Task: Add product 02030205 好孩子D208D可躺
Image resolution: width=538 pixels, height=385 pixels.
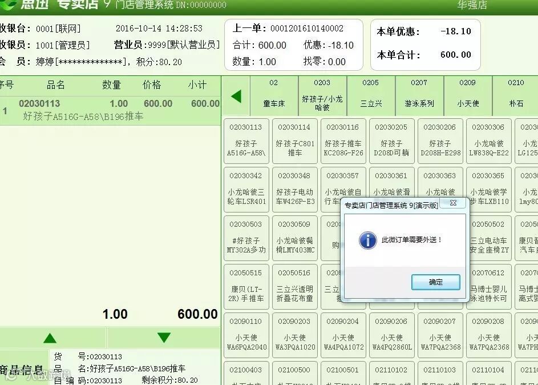Action: (391, 141)
